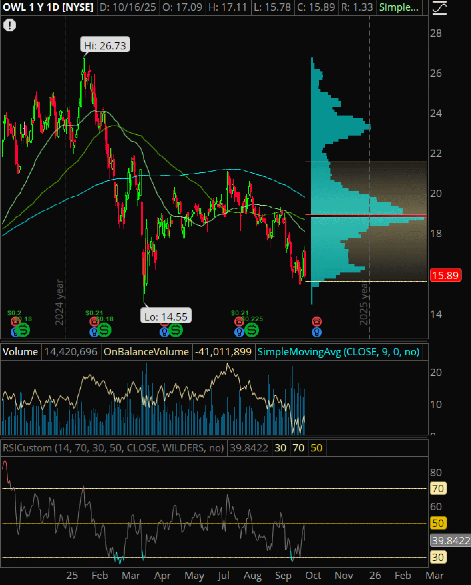Image resolution: width=471 pixels, height=585 pixels.
Task: Click the 30 oversold tag on the RSI axis
Action: 438,557
